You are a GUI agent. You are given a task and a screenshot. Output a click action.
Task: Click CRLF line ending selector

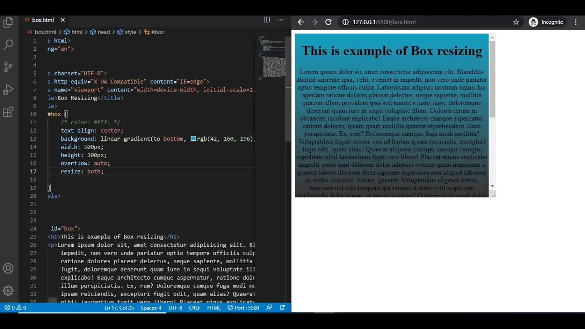[195, 308]
